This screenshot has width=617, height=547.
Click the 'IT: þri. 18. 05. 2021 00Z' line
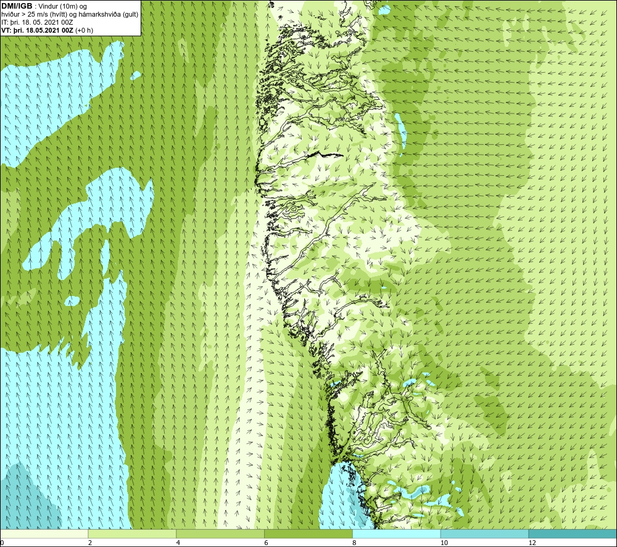click(37, 22)
